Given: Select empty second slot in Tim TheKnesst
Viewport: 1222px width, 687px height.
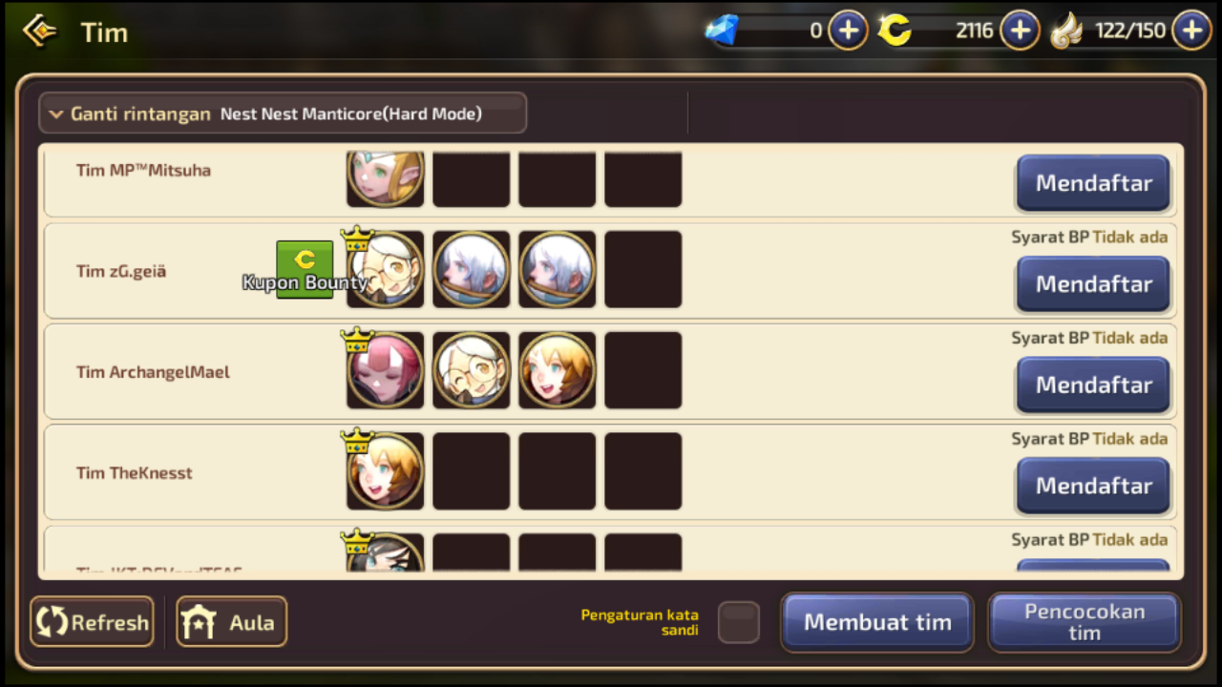Looking at the screenshot, I should [472, 471].
